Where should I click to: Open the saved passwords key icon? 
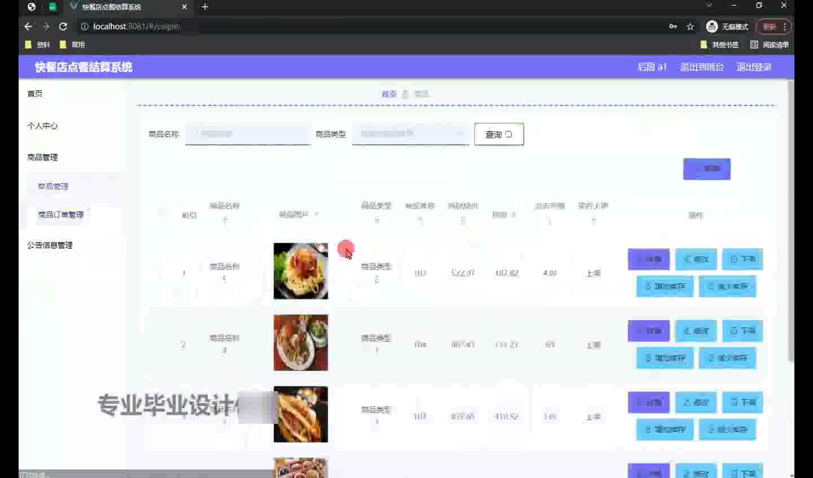coord(673,26)
